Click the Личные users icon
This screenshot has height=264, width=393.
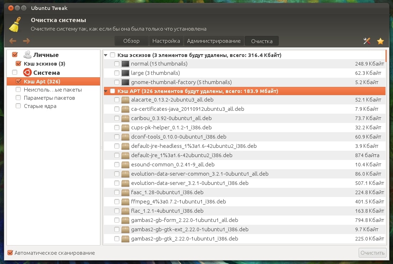tap(27, 55)
